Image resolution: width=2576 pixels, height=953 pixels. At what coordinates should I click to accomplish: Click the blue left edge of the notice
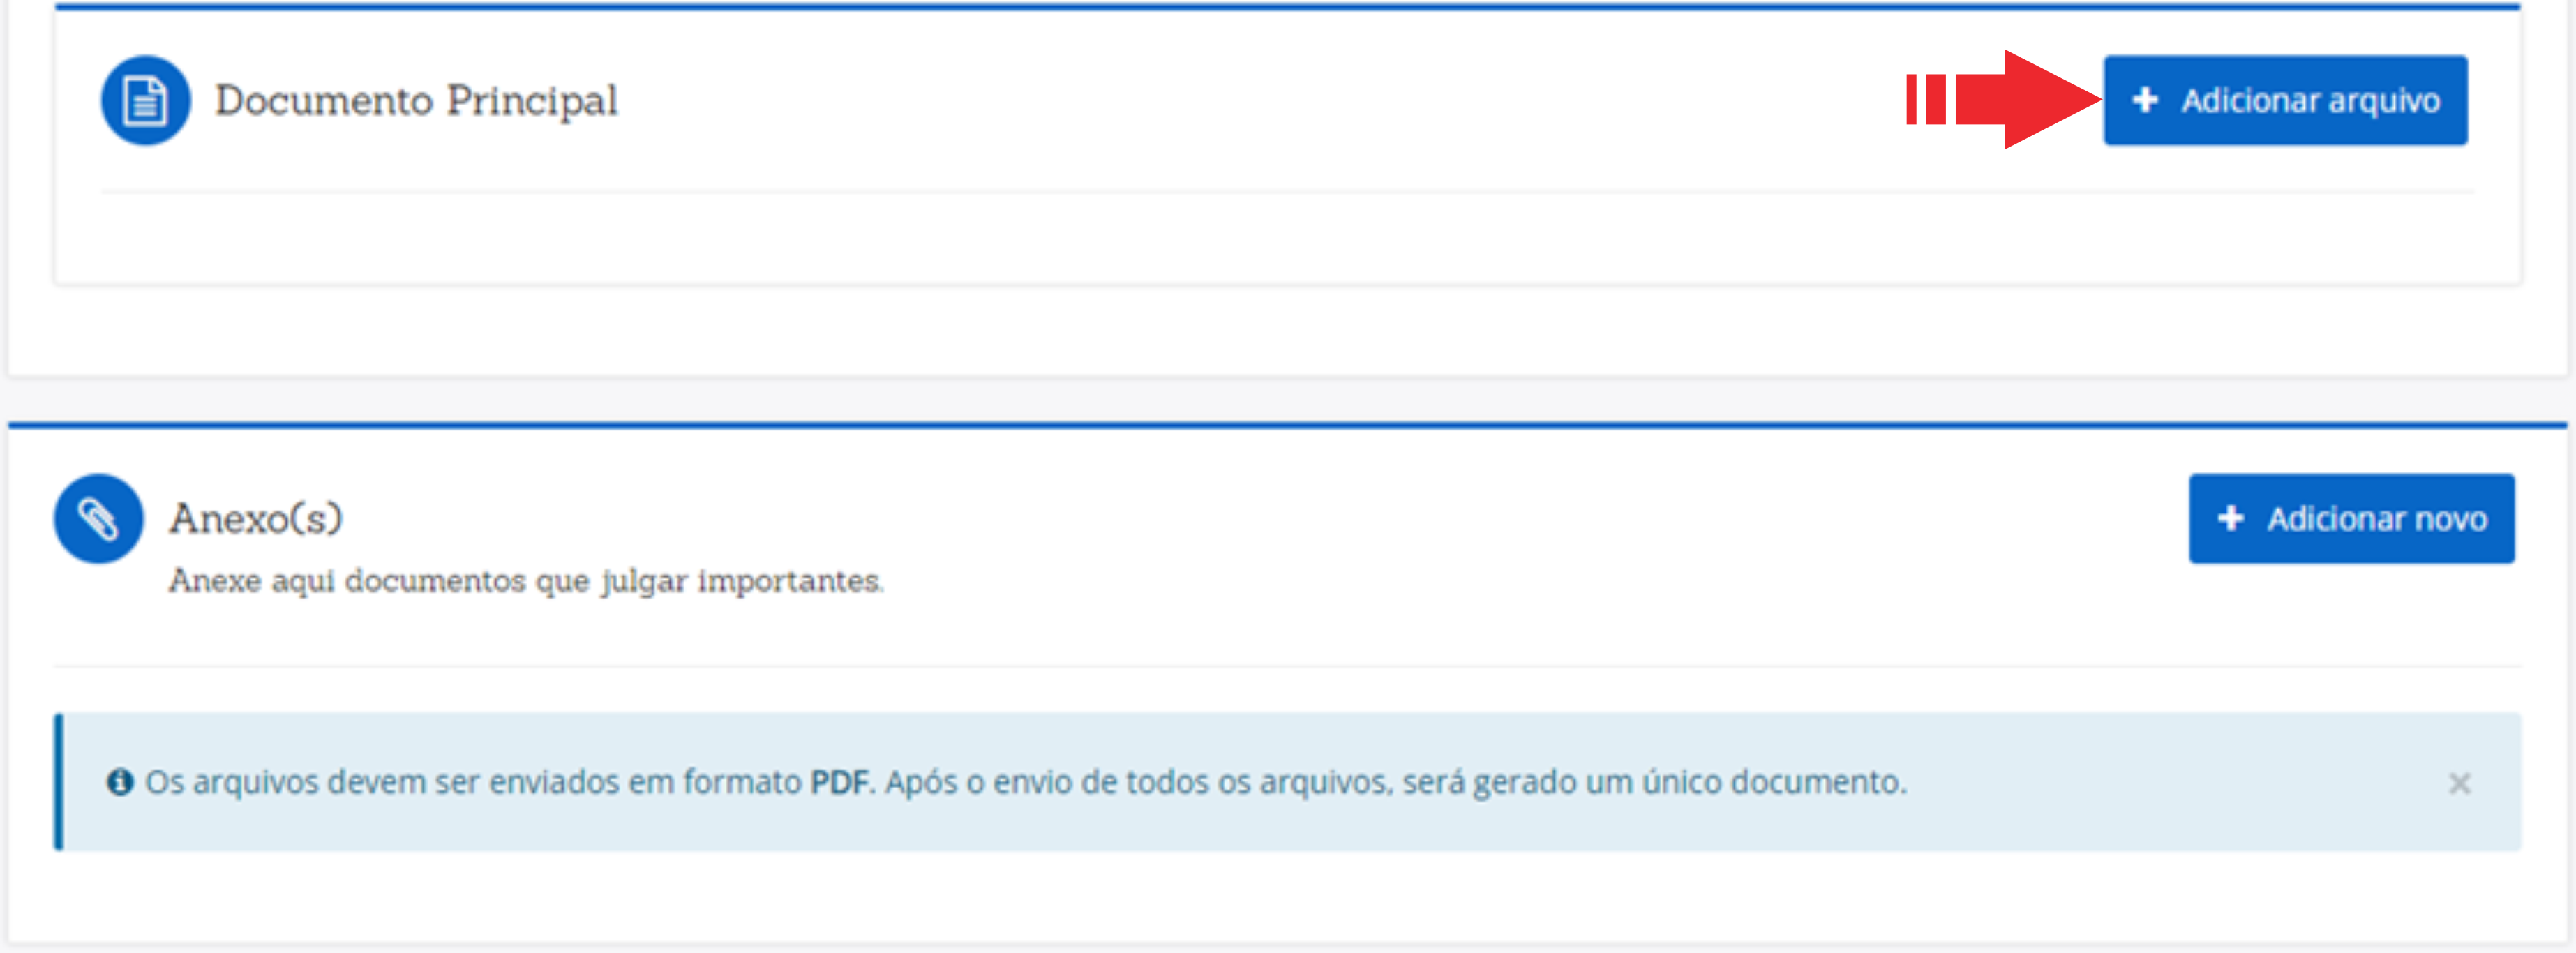[x=59, y=782]
